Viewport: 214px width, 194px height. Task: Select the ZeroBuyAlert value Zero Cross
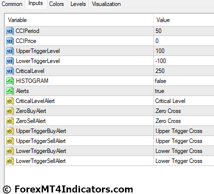(168, 111)
